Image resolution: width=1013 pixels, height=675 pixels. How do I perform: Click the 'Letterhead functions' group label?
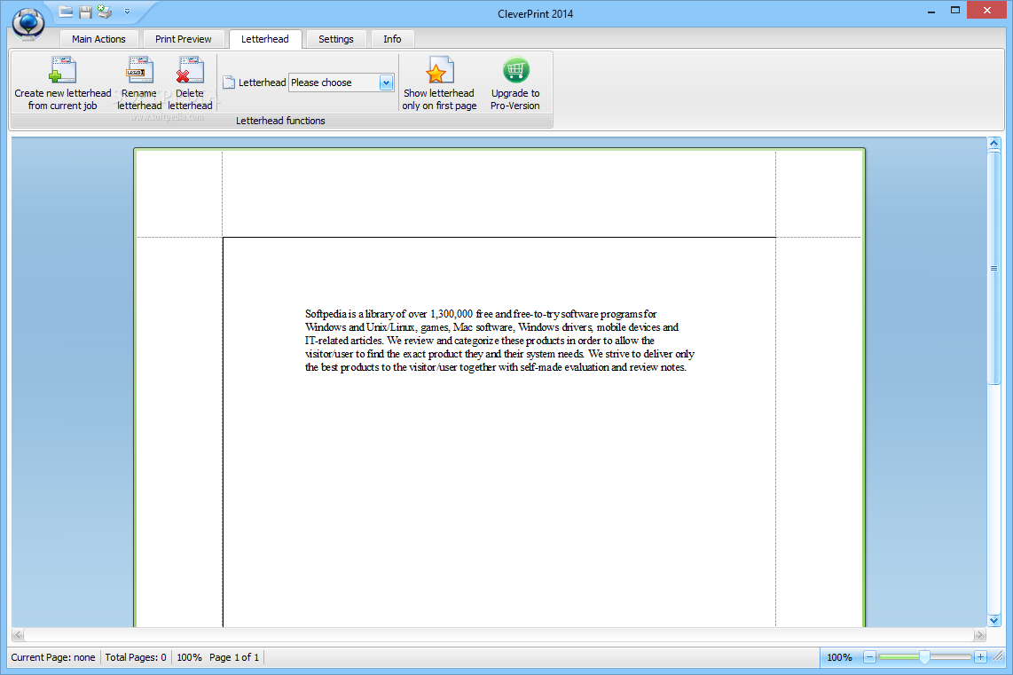(280, 121)
